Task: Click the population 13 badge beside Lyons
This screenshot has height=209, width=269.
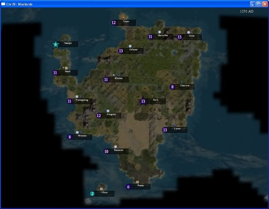Action: click(165, 130)
